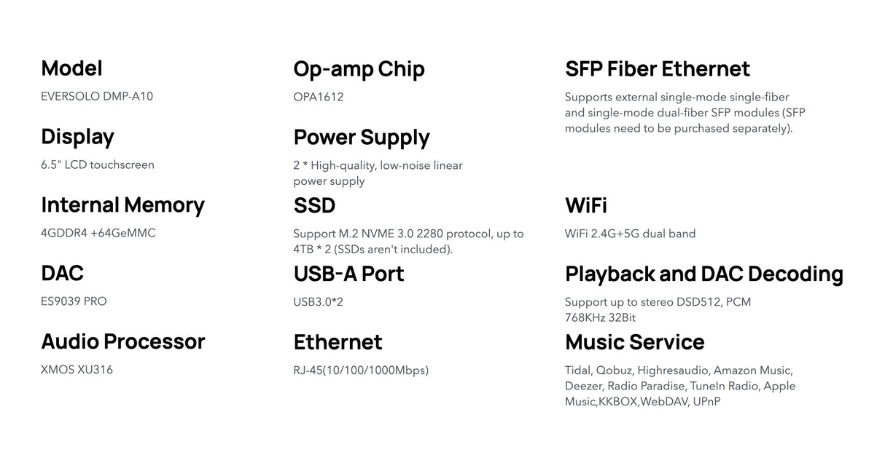Screen dimensions: 885x460
Task: Click the DAC heading
Action: point(63,273)
